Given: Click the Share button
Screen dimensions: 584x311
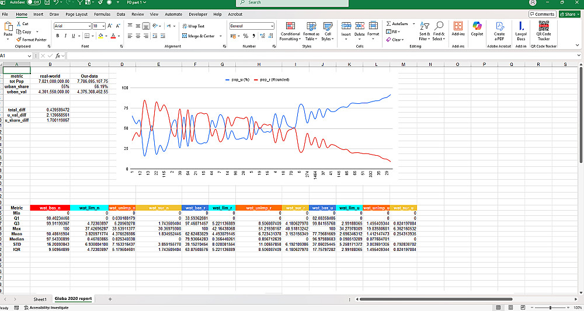Looking at the screenshot, I should pos(570,14).
